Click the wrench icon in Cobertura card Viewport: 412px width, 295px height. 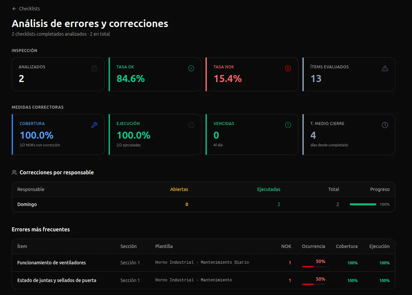tap(94, 125)
